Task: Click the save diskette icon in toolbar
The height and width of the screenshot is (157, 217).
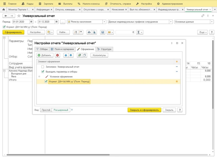Action: pyautogui.click(x=103, y=32)
